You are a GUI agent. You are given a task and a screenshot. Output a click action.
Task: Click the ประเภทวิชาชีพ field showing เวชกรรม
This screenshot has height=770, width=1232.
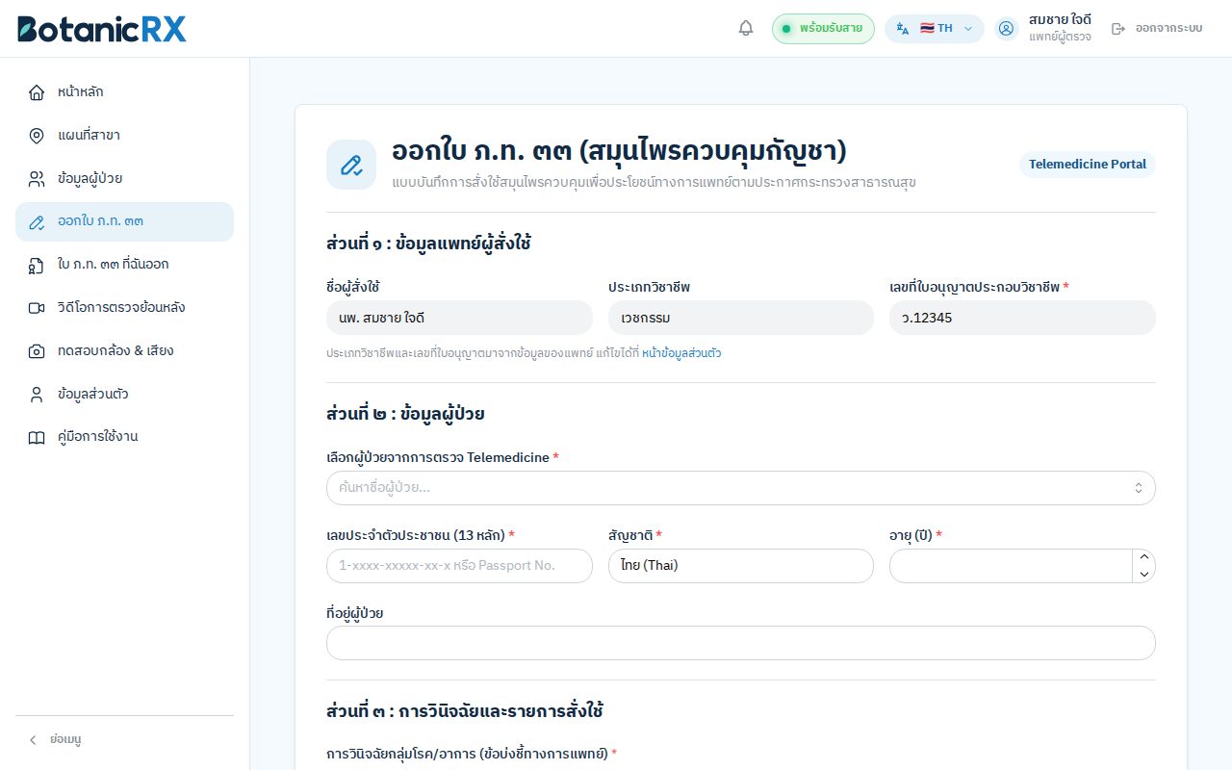click(741, 318)
